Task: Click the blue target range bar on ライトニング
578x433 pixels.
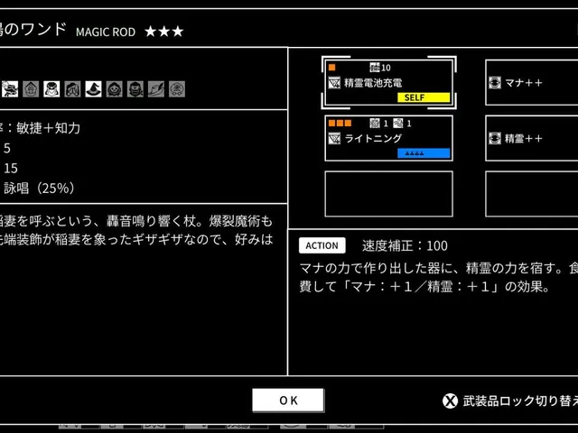Action: click(x=424, y=153)
